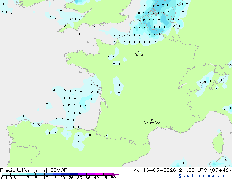Click the 25 legend scale label
Viewport: 232px width, 179px height.
tap(71, 178)
